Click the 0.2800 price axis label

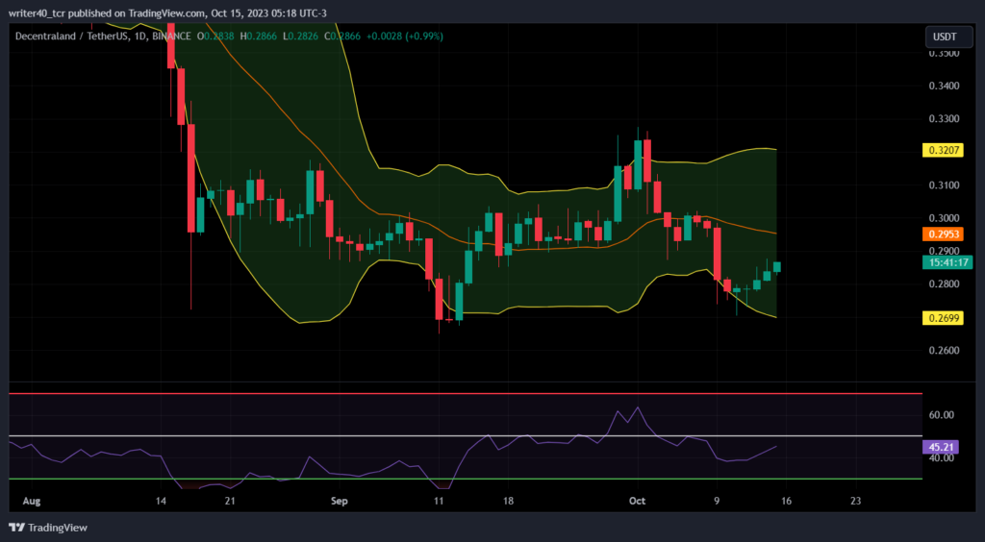(x=944, y=284)
